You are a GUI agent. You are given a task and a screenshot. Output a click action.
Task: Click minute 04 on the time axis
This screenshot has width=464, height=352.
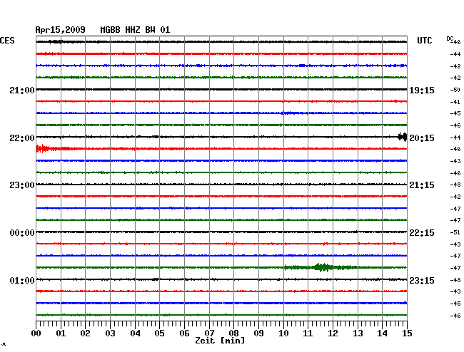[135, 333]
